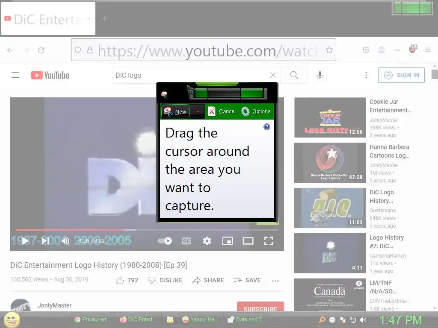Switch to Yahoo! Me... taskbar item
438x328 pixels.
tap(200, 319)
